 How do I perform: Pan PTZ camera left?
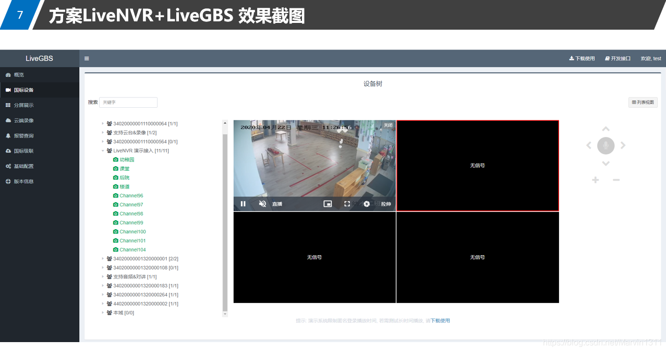pyautogui.click(x=589, y=146)
